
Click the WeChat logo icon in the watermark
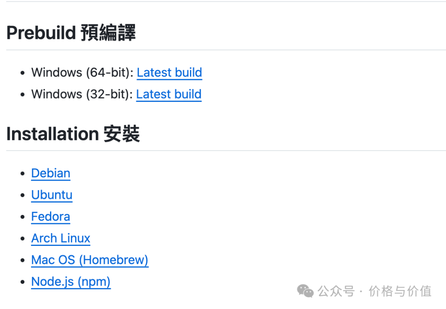(306, 291)
